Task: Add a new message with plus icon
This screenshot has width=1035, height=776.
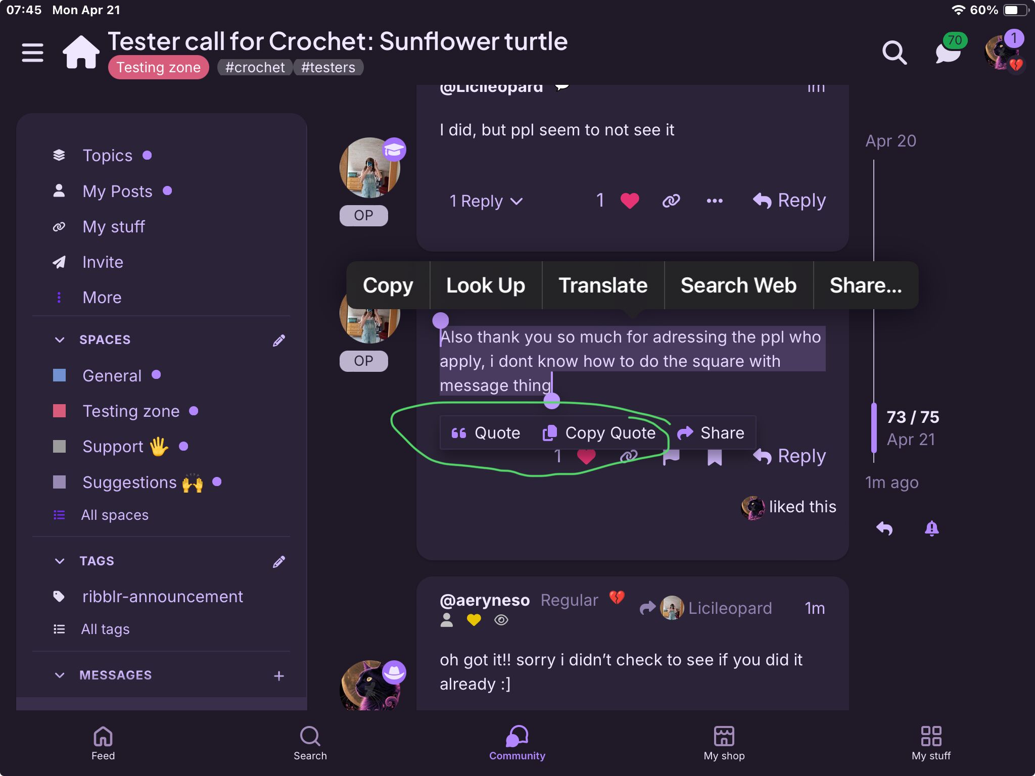Action: (278, 675)
